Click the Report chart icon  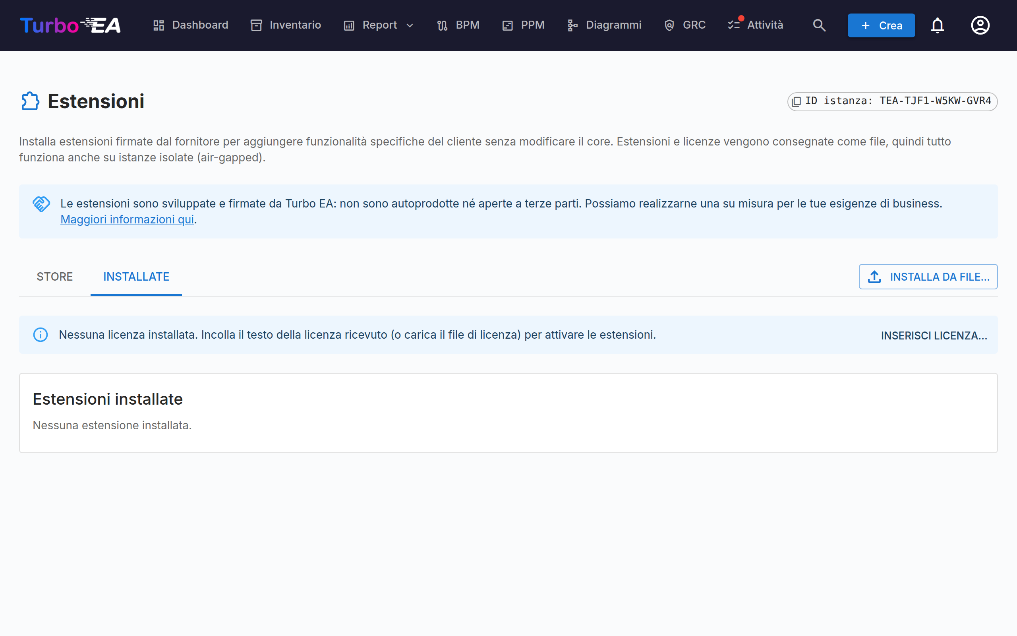click(349, 26)
